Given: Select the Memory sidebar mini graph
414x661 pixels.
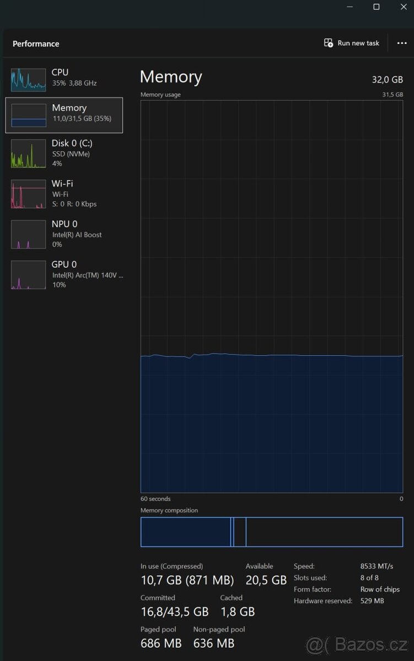Looking at the screenshot, I should 28,115.
